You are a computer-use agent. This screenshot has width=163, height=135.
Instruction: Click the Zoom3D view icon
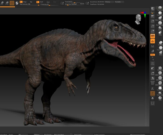click(x=152, y=73)
